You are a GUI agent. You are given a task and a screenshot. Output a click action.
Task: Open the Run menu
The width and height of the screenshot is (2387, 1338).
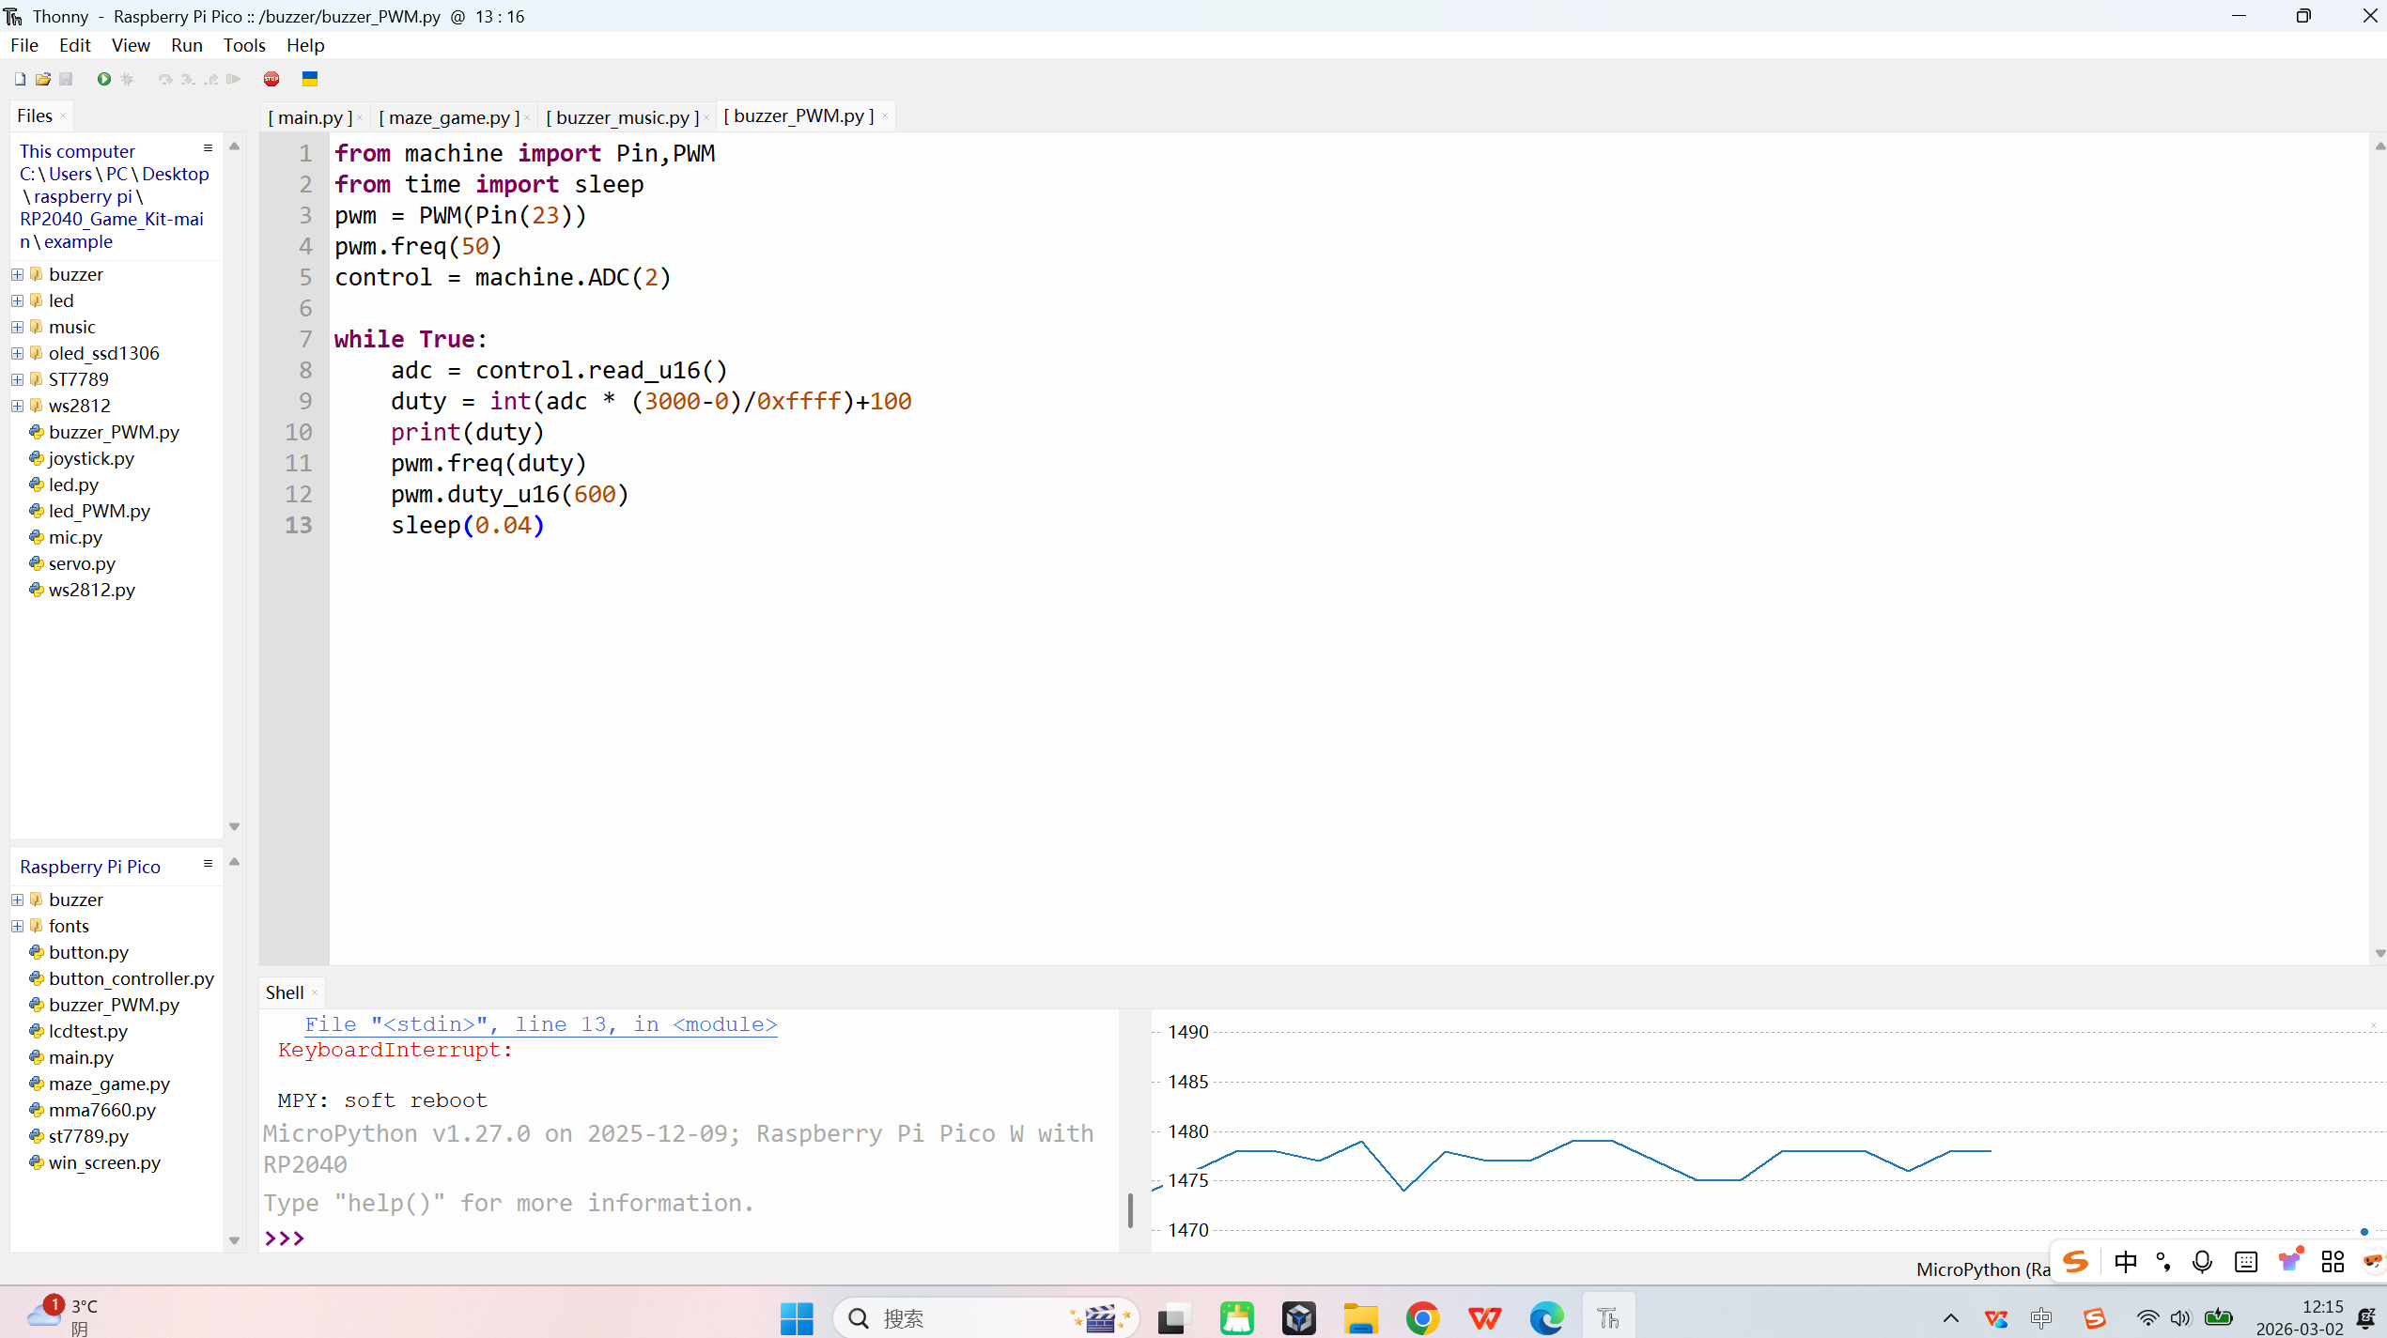tap(186, 45)
